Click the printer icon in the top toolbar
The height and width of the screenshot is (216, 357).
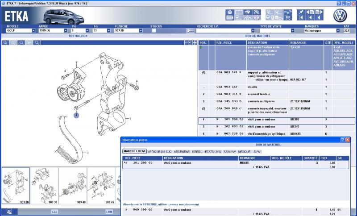230,12
